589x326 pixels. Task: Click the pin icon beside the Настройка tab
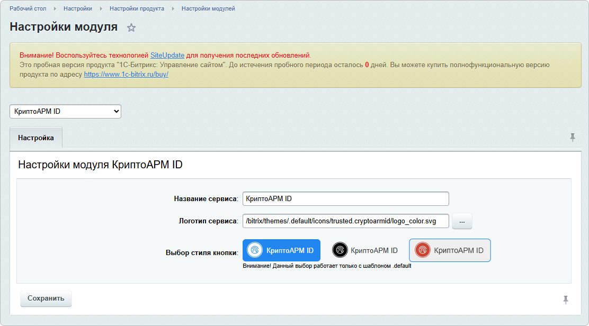tap(573, 137)
